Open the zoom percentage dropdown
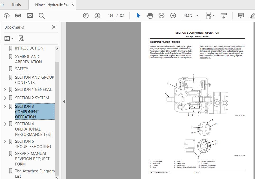Screen dimensions: 255x179 [197, 16]
